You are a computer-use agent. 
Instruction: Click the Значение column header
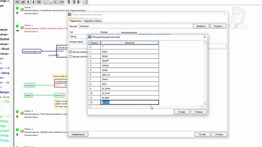130,43
